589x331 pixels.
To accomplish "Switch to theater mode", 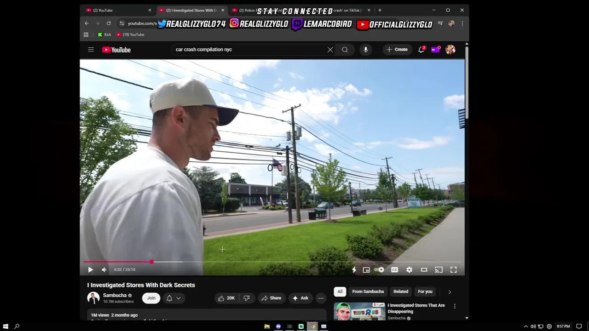I will [x=424, y=270].
